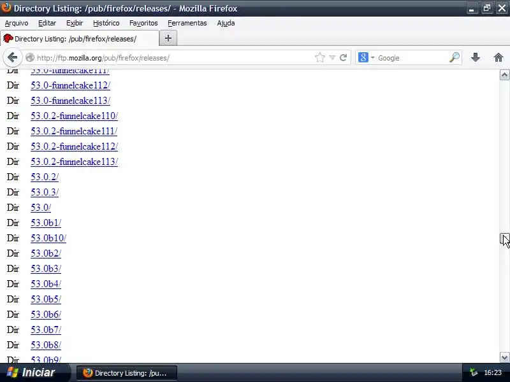
Task: Open the 53.0b5/ directory link
Action: pos(46,299)
